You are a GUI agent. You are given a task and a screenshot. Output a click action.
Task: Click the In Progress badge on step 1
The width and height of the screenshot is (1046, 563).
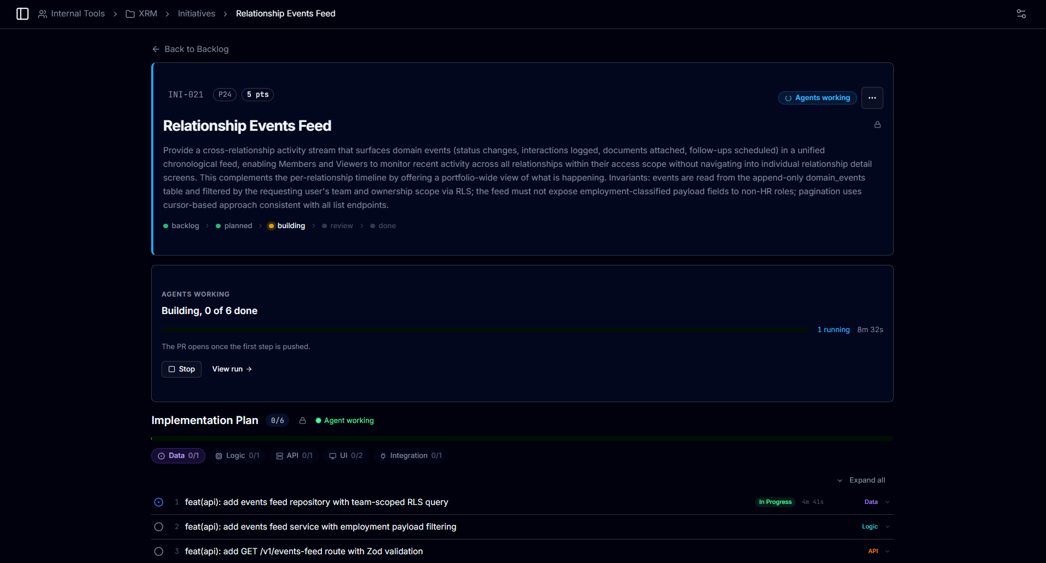tap(775, 502)
